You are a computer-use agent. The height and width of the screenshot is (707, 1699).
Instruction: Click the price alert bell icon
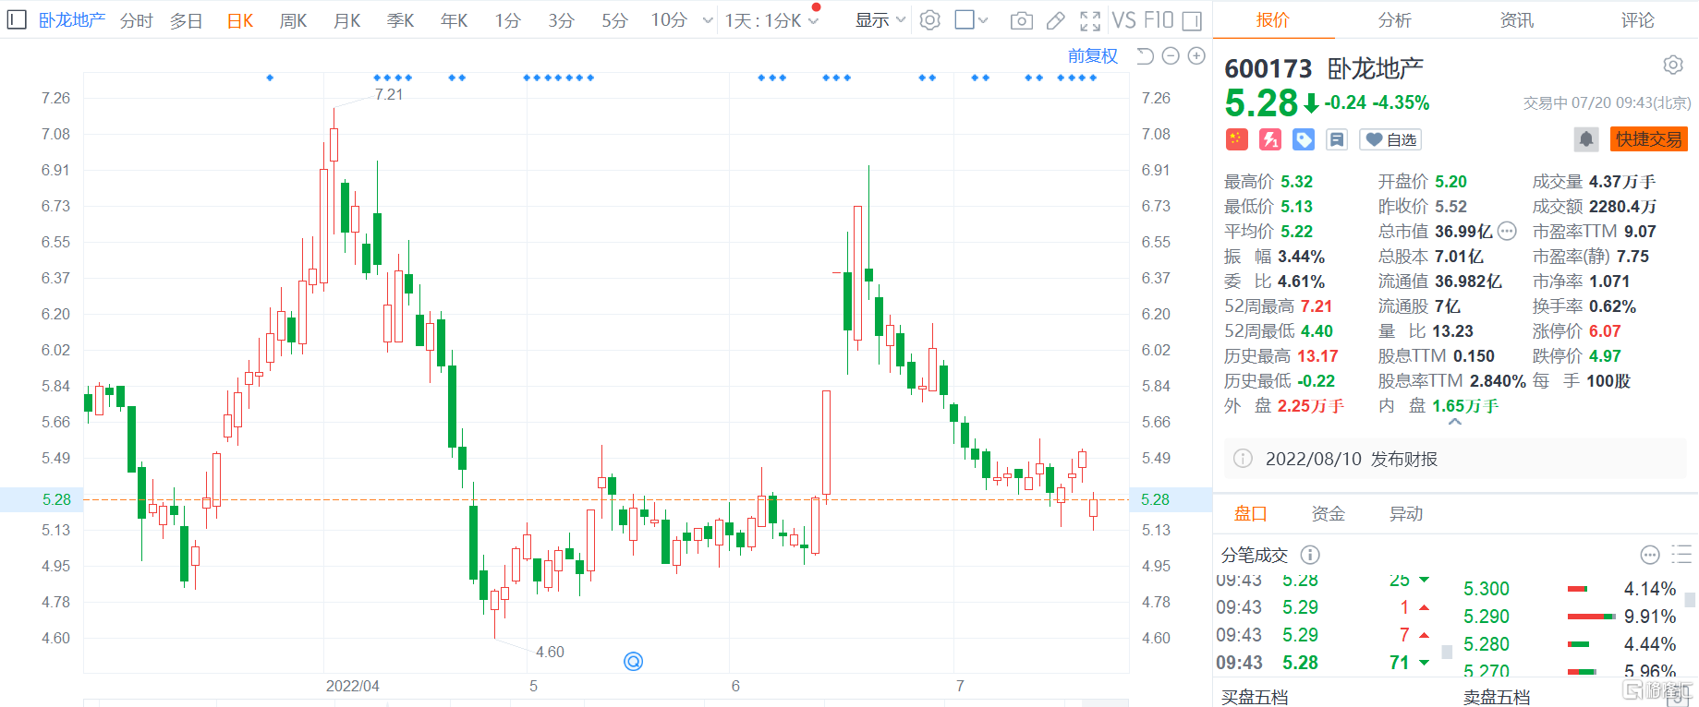(1586, 139)
